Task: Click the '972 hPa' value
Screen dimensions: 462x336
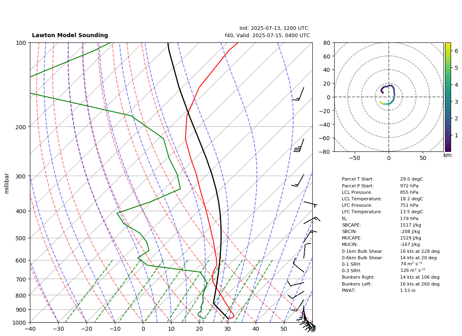Action: [409, 186]
